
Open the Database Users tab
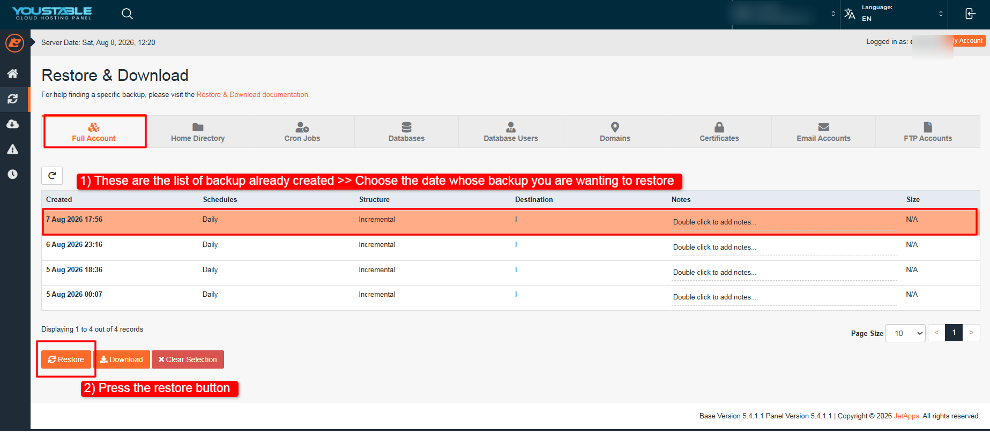pyautogui.click(x=511, y=132)
